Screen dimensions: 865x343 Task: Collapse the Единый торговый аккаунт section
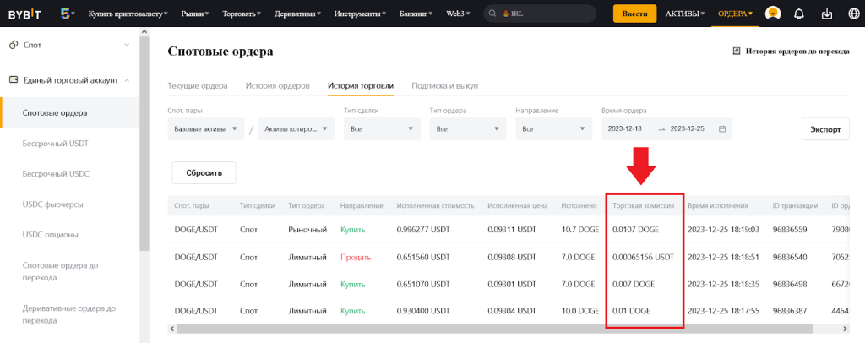127,80
